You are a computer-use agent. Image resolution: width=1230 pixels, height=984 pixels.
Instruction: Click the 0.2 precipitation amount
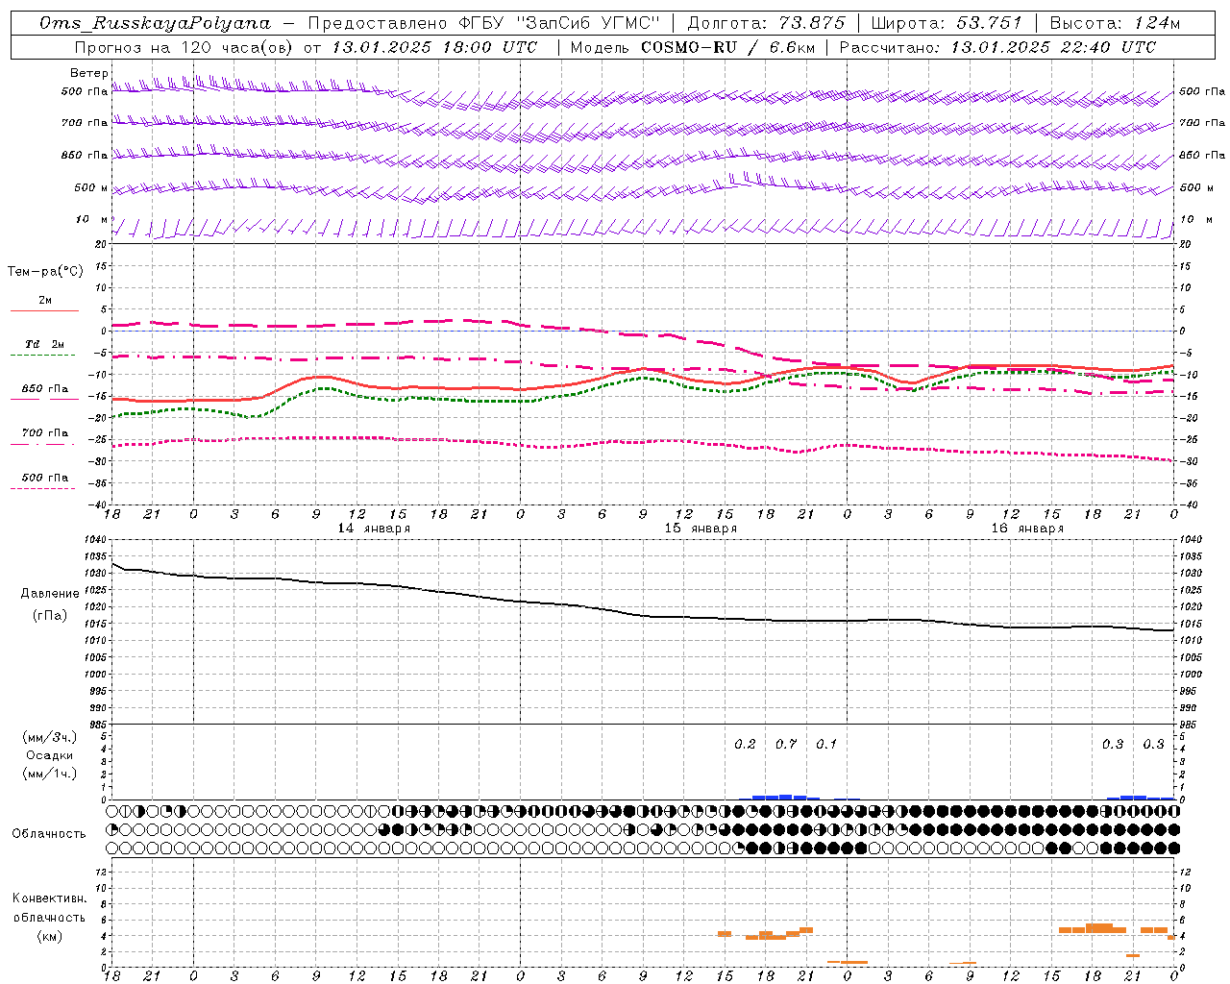(x=745, y=744)
